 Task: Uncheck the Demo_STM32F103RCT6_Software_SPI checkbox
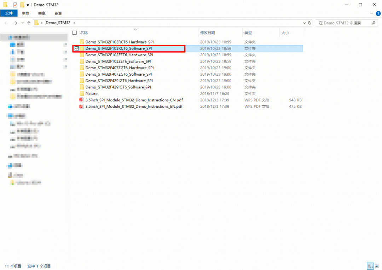coord(76,48)
